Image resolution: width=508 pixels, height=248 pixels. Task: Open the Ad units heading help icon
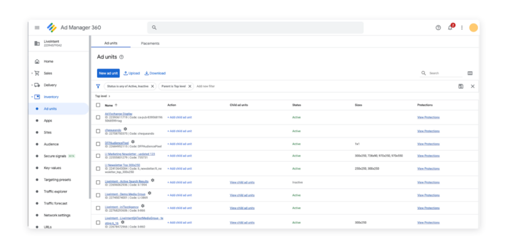[x=122, y=57]
